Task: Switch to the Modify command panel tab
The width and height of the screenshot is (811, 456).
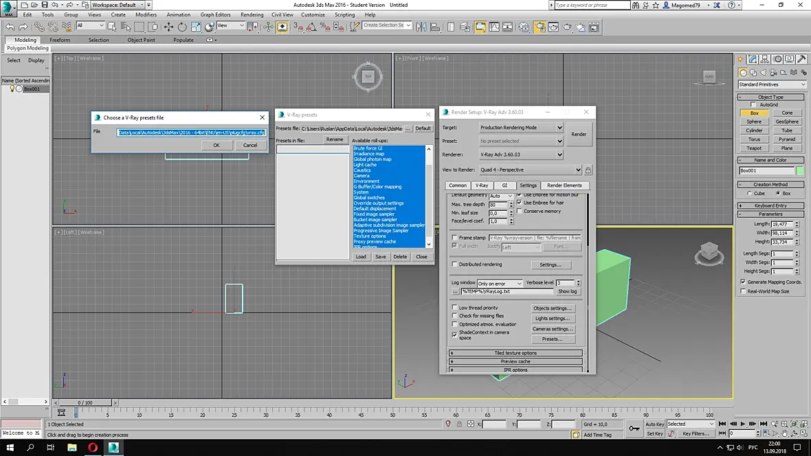Action: [x=753, y=60]
